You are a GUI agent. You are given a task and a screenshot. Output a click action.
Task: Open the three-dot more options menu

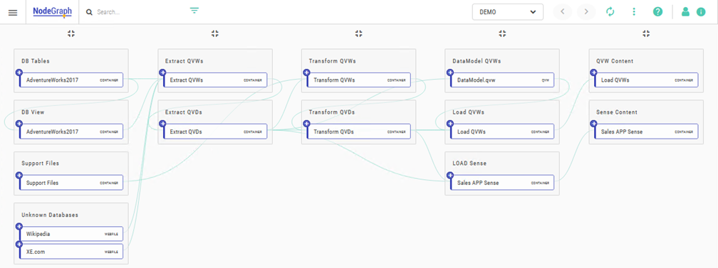(x=634, y=12)
